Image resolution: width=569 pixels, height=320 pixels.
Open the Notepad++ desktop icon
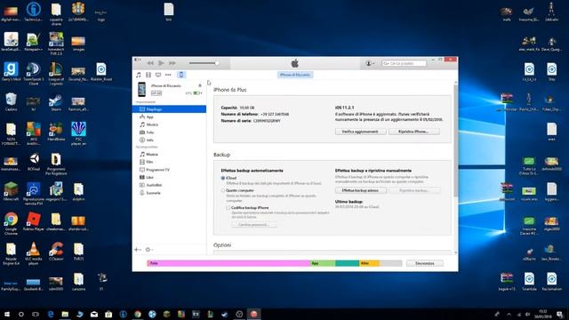click(34, 42)
